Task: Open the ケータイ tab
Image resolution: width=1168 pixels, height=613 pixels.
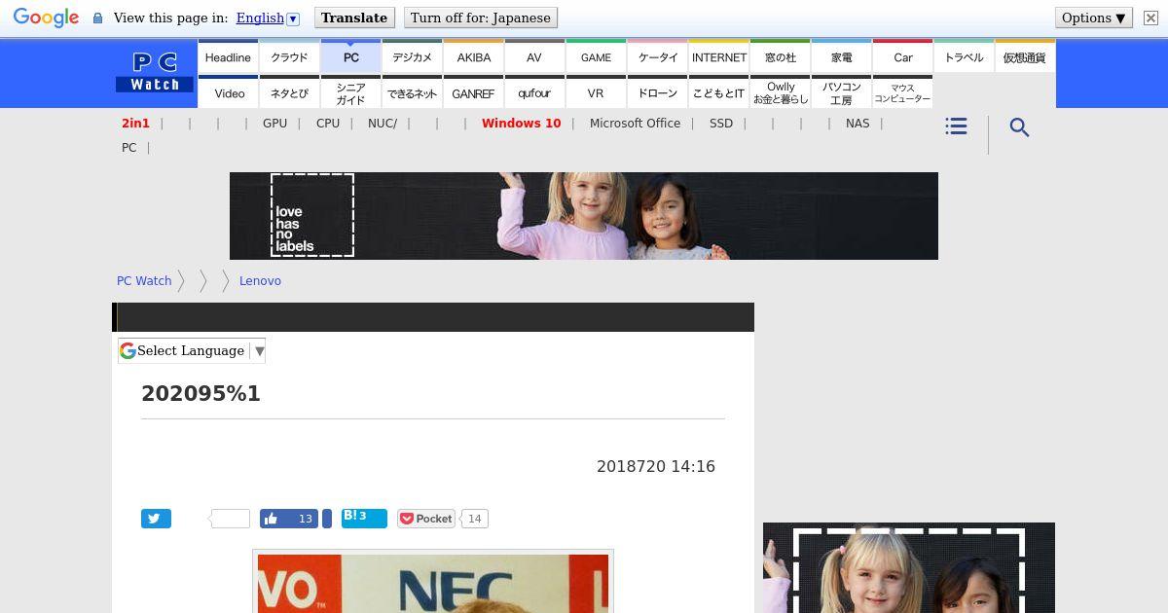Action: pyautogui.click(x=658, y=56)
